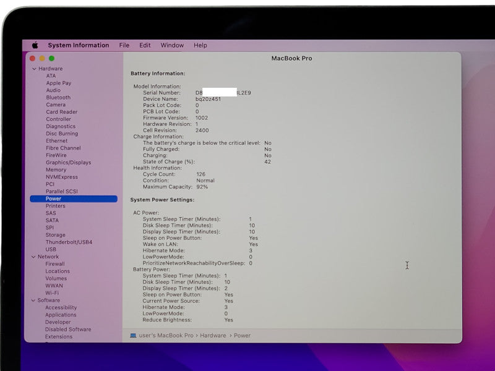This screenshot has height=371, width=495.
Task: Select Extensions under Software
Action: tap(59, 336)
